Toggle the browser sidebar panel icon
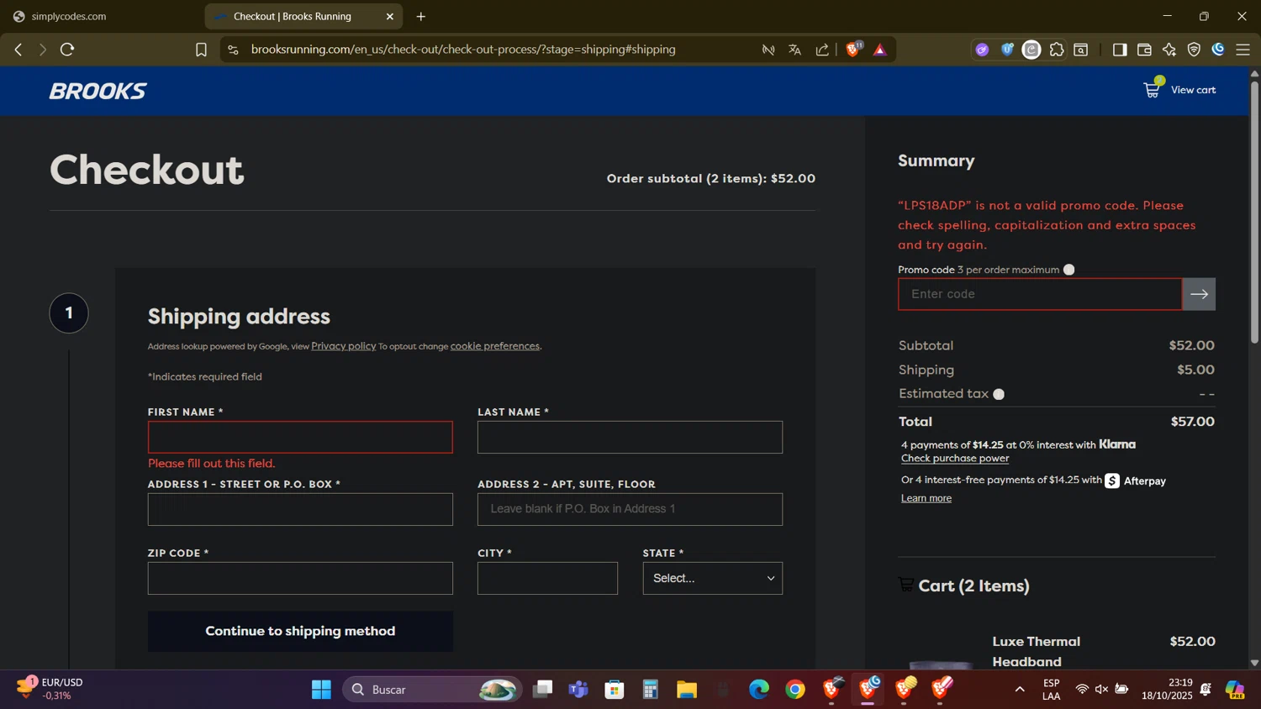The width and height of the screenshot is (1261, 709). coord(1119,50)
